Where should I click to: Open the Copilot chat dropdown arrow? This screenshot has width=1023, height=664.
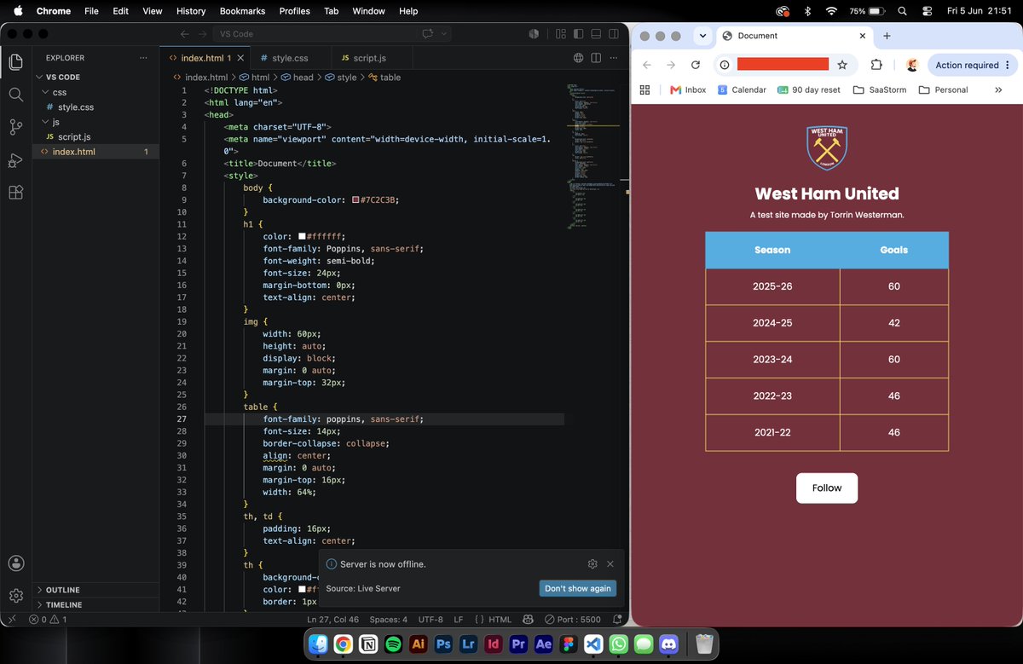pyautogui.click(x=445, y=34)
